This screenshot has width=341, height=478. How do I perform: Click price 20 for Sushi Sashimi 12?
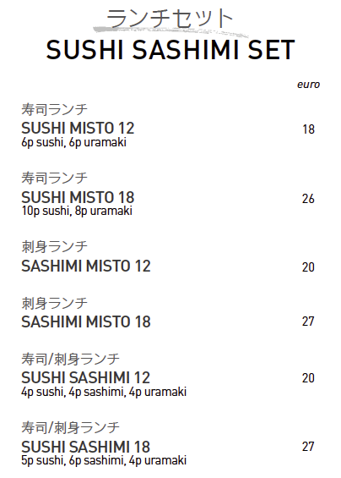(x=308, y=378)
